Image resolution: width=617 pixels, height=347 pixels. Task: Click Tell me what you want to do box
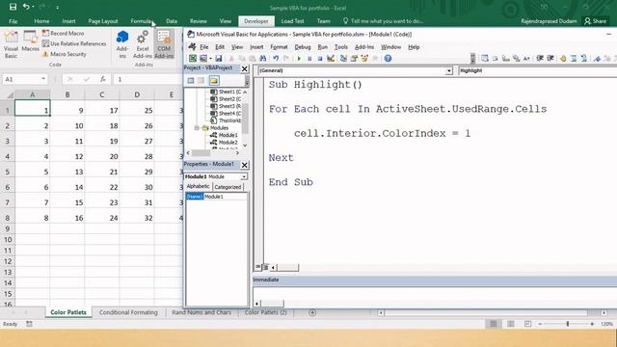coord(383,21)
